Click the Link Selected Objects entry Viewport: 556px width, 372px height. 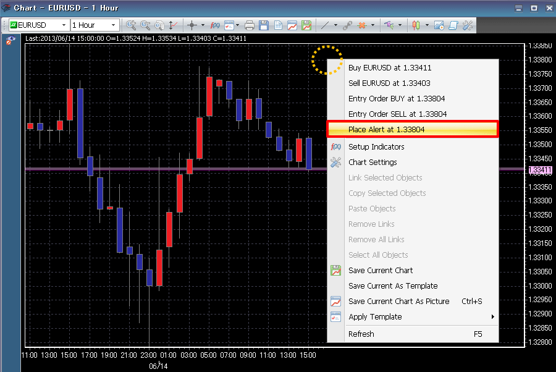coord(413,178)
